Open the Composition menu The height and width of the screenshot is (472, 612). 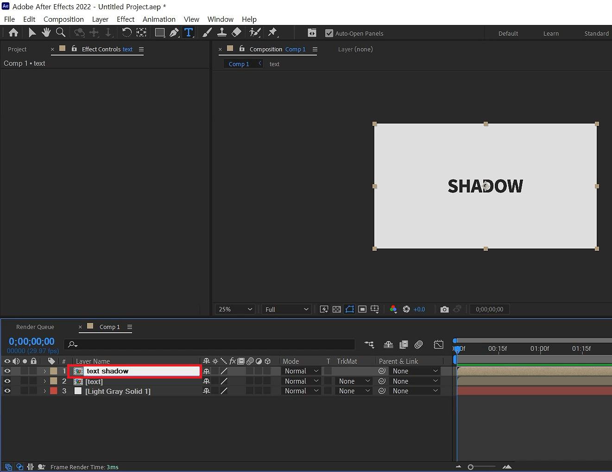[63, 19]
